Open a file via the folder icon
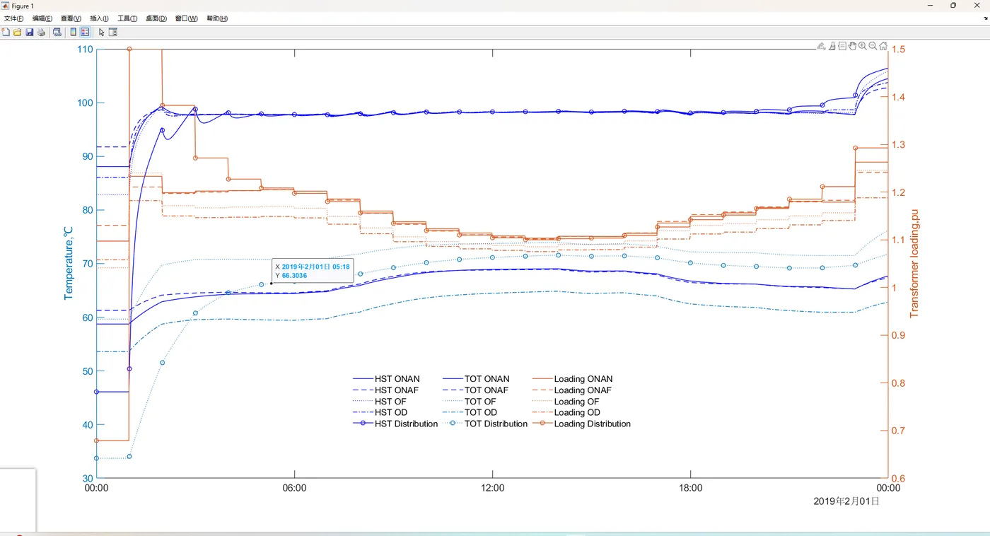 pyautogui.click(x=18, y=33)
